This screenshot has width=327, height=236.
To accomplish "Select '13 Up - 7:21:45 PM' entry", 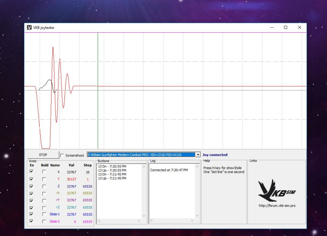I will [112, 178].
